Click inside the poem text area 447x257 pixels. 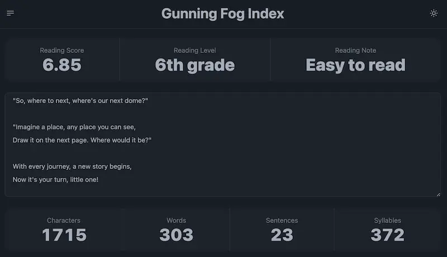[222, 144]
